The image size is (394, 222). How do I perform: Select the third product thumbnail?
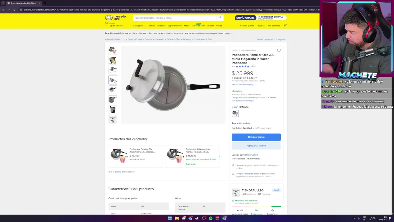(113, 70)
